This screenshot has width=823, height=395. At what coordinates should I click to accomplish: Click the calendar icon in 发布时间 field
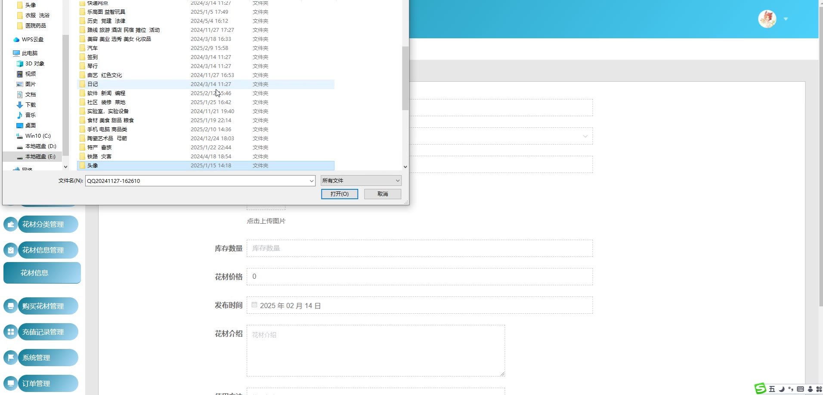254,305
